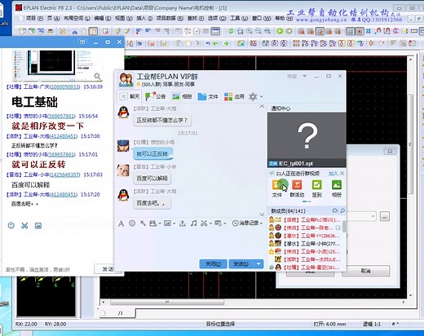Viewport: 424px width, 336px height.
Task: Open the 编辑(E) menu
Action: 102,18
